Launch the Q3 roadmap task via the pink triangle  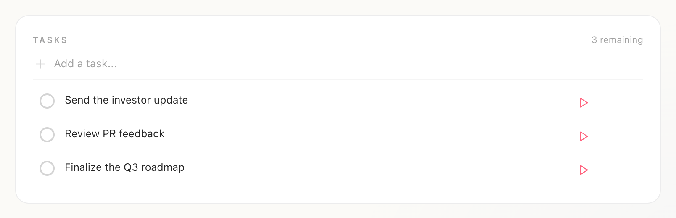(584, 170)
